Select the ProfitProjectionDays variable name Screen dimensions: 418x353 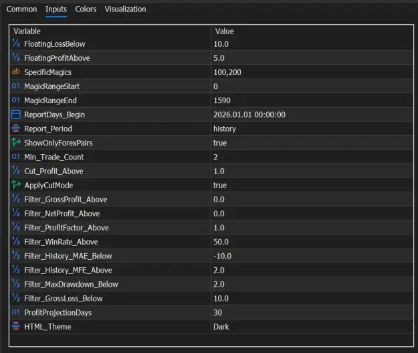click(x=58, y=313)
